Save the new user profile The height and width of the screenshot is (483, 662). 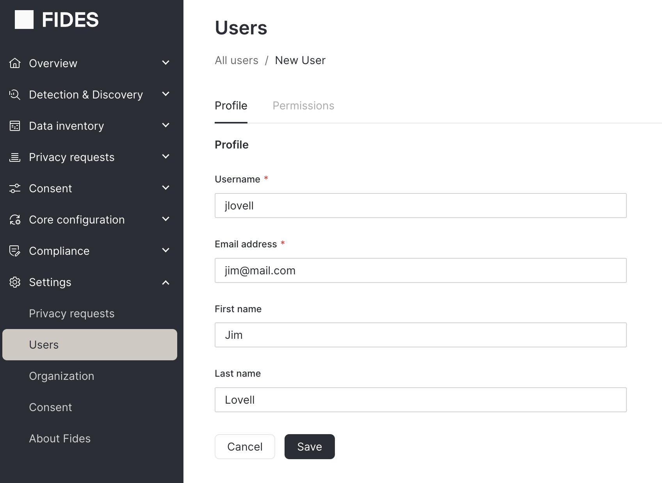tap(309, 446)
